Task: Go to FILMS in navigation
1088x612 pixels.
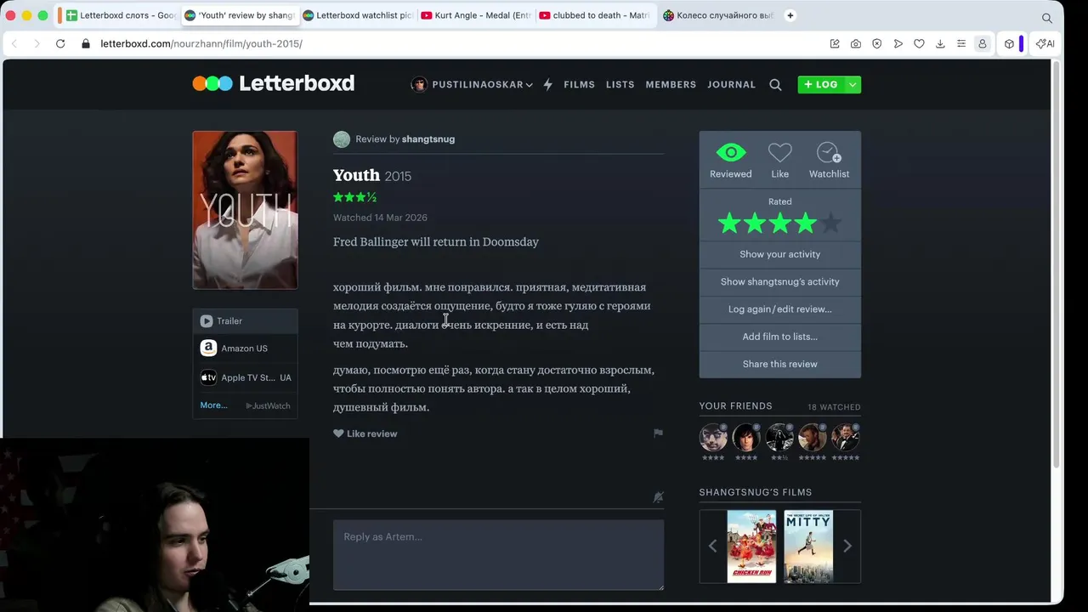Action: pyautogui.click(x=579, y=84)
